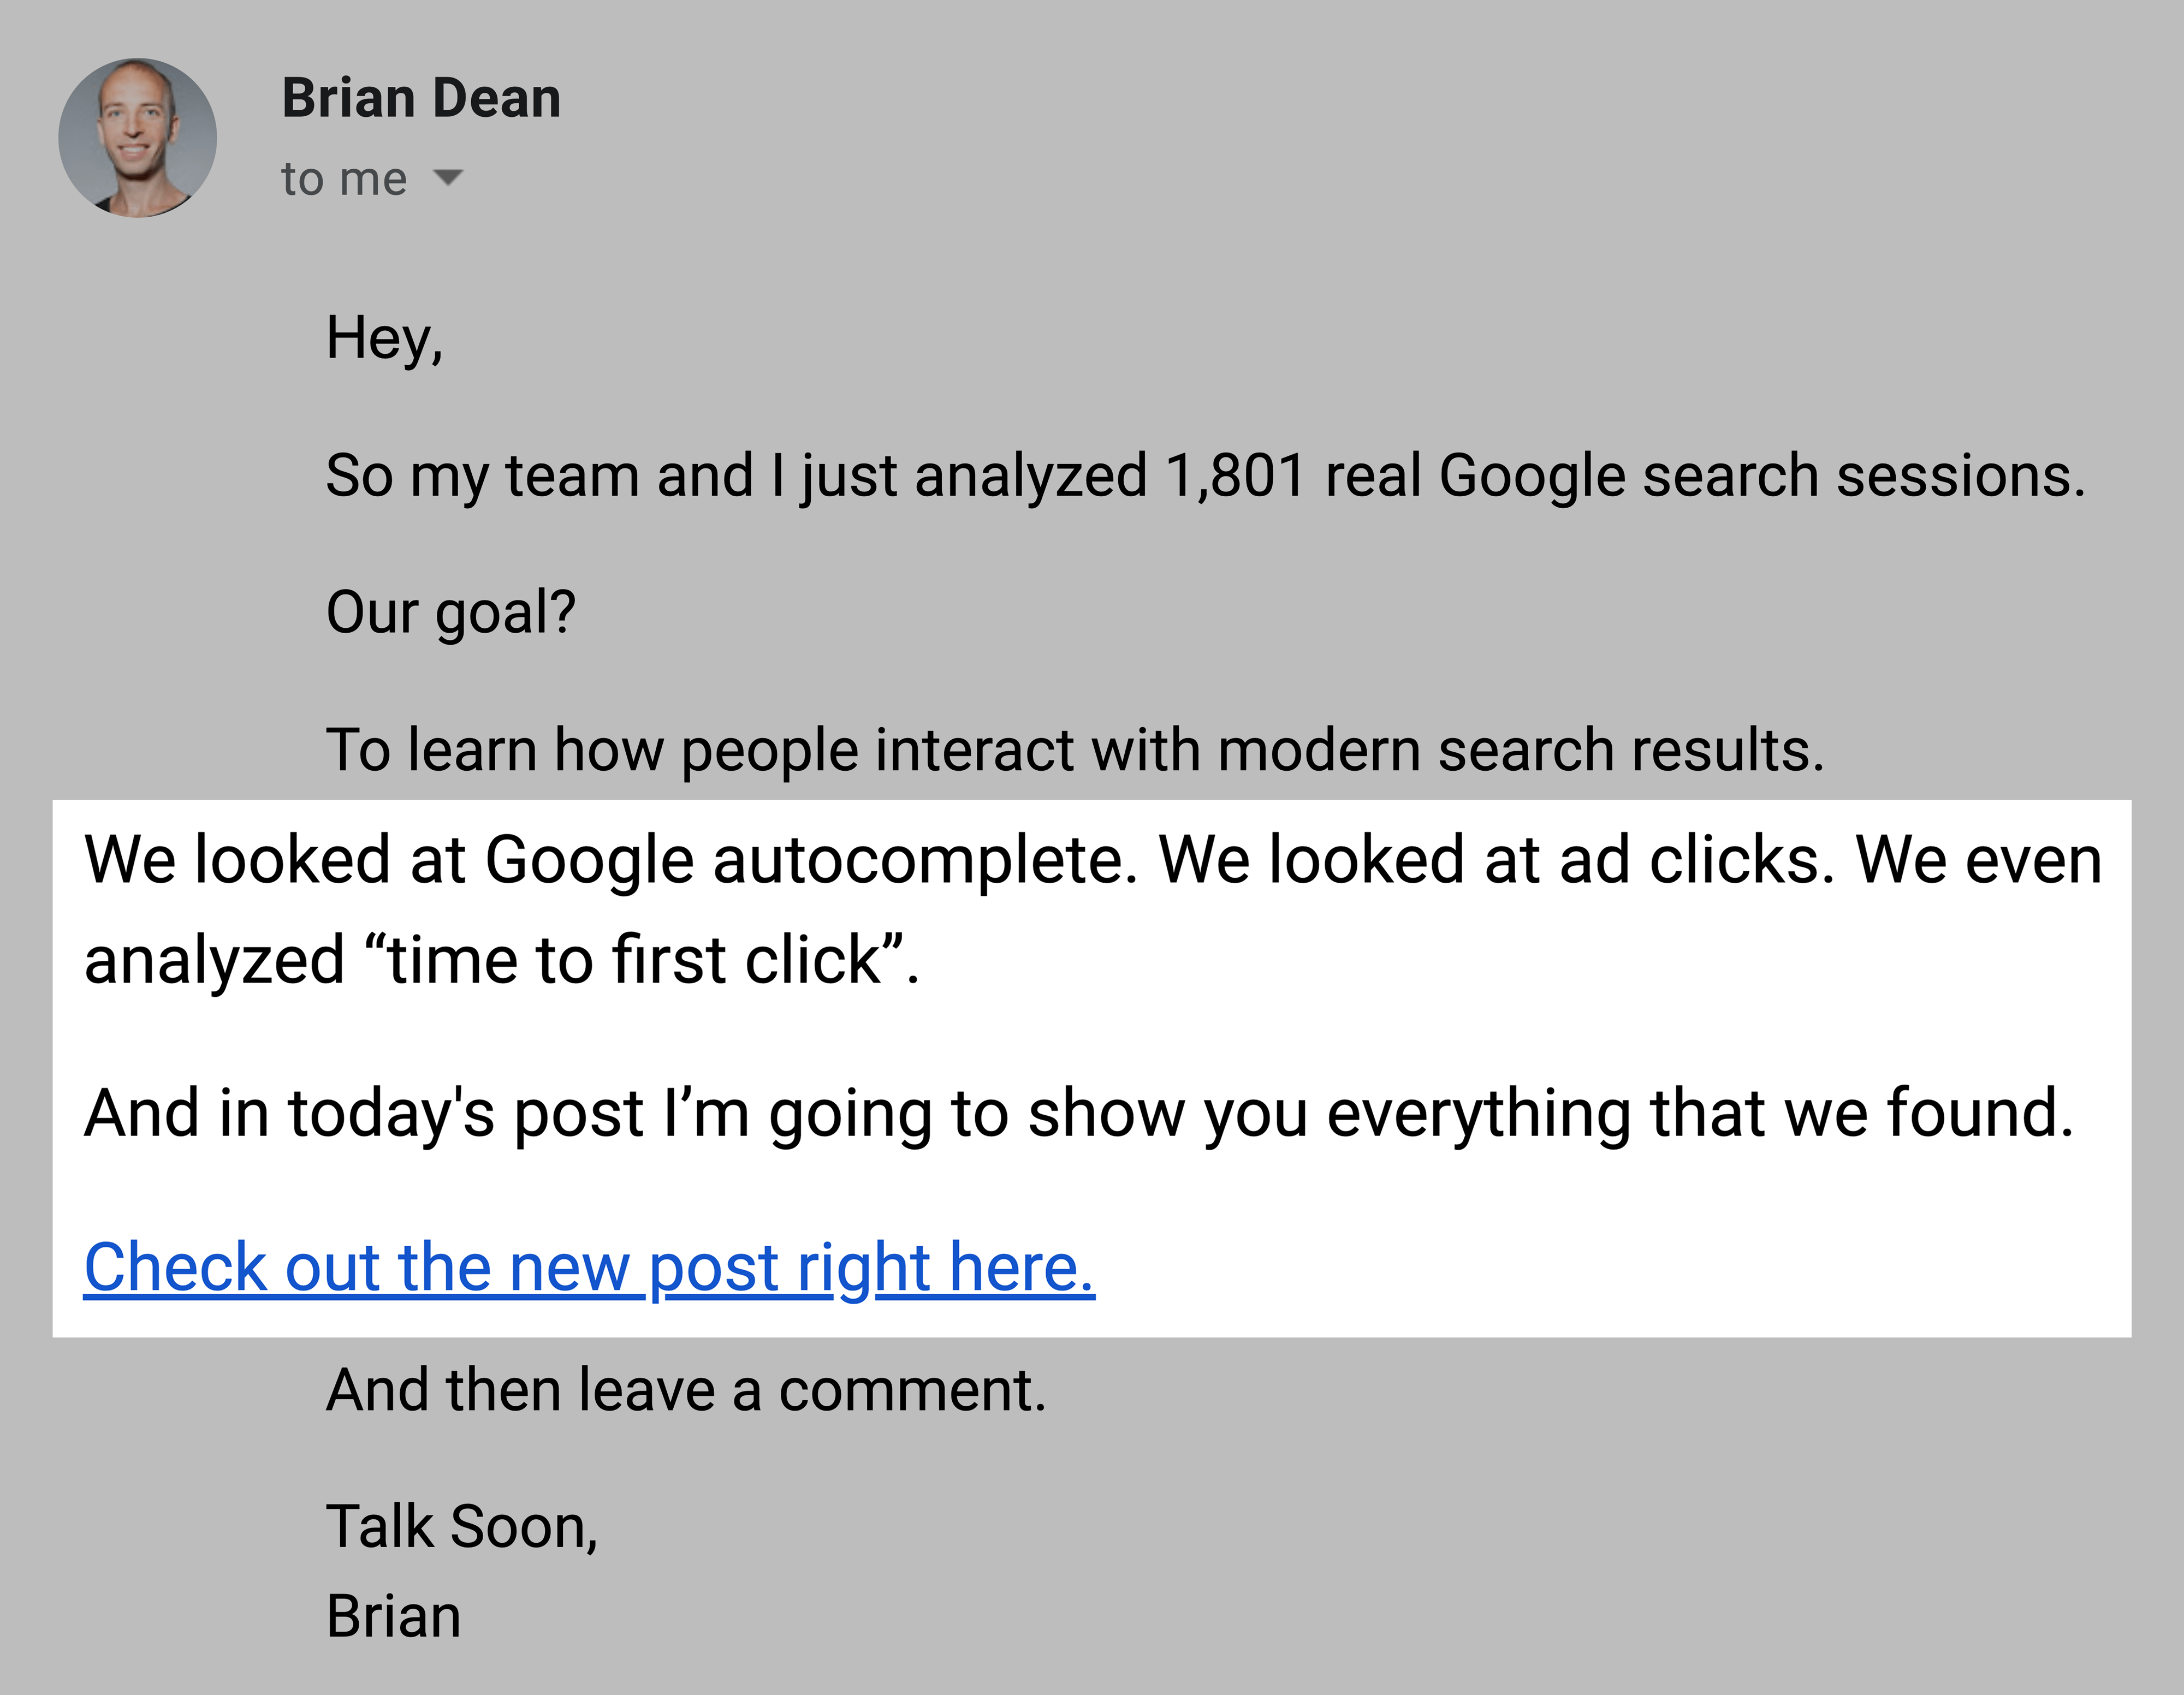The image size is (2184, 1695).
Task: Click the 'Talk Soon,' sign-off
Action: coord(462,1527)
